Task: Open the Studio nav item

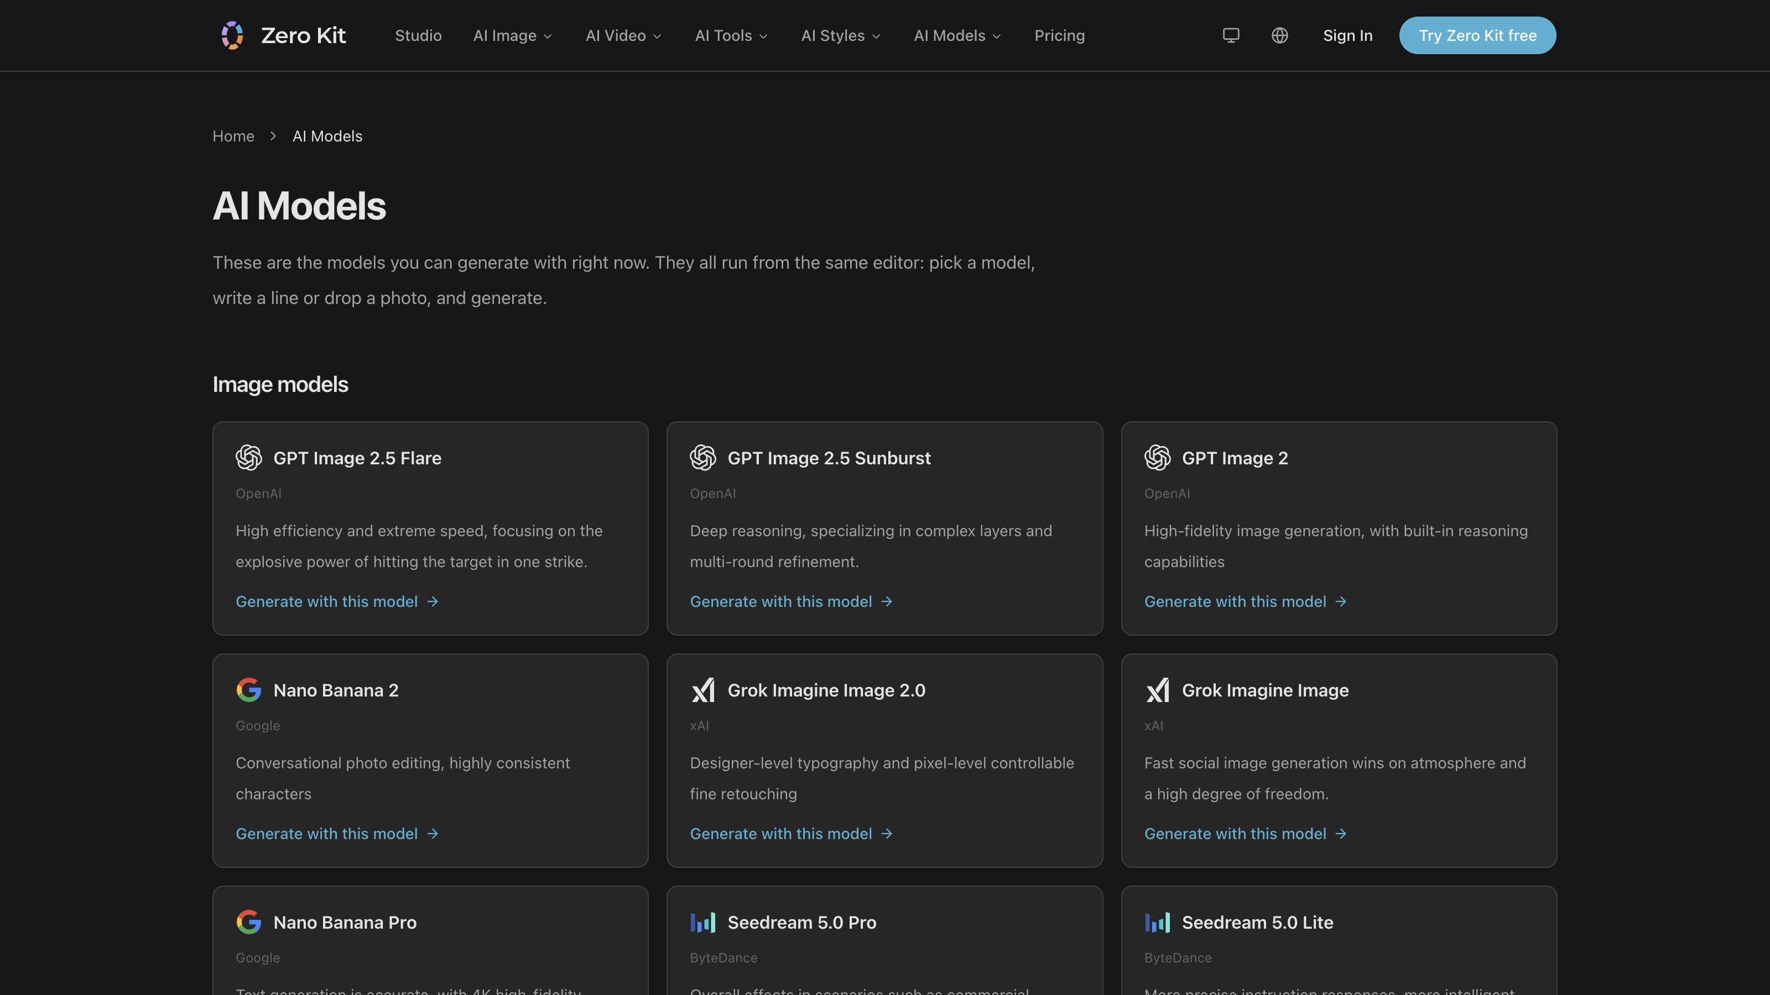Action: 418,36
